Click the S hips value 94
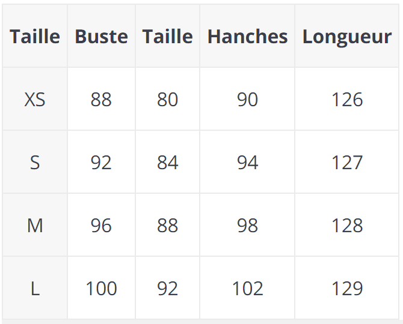The image size is (403, 324). pos(247,163)
